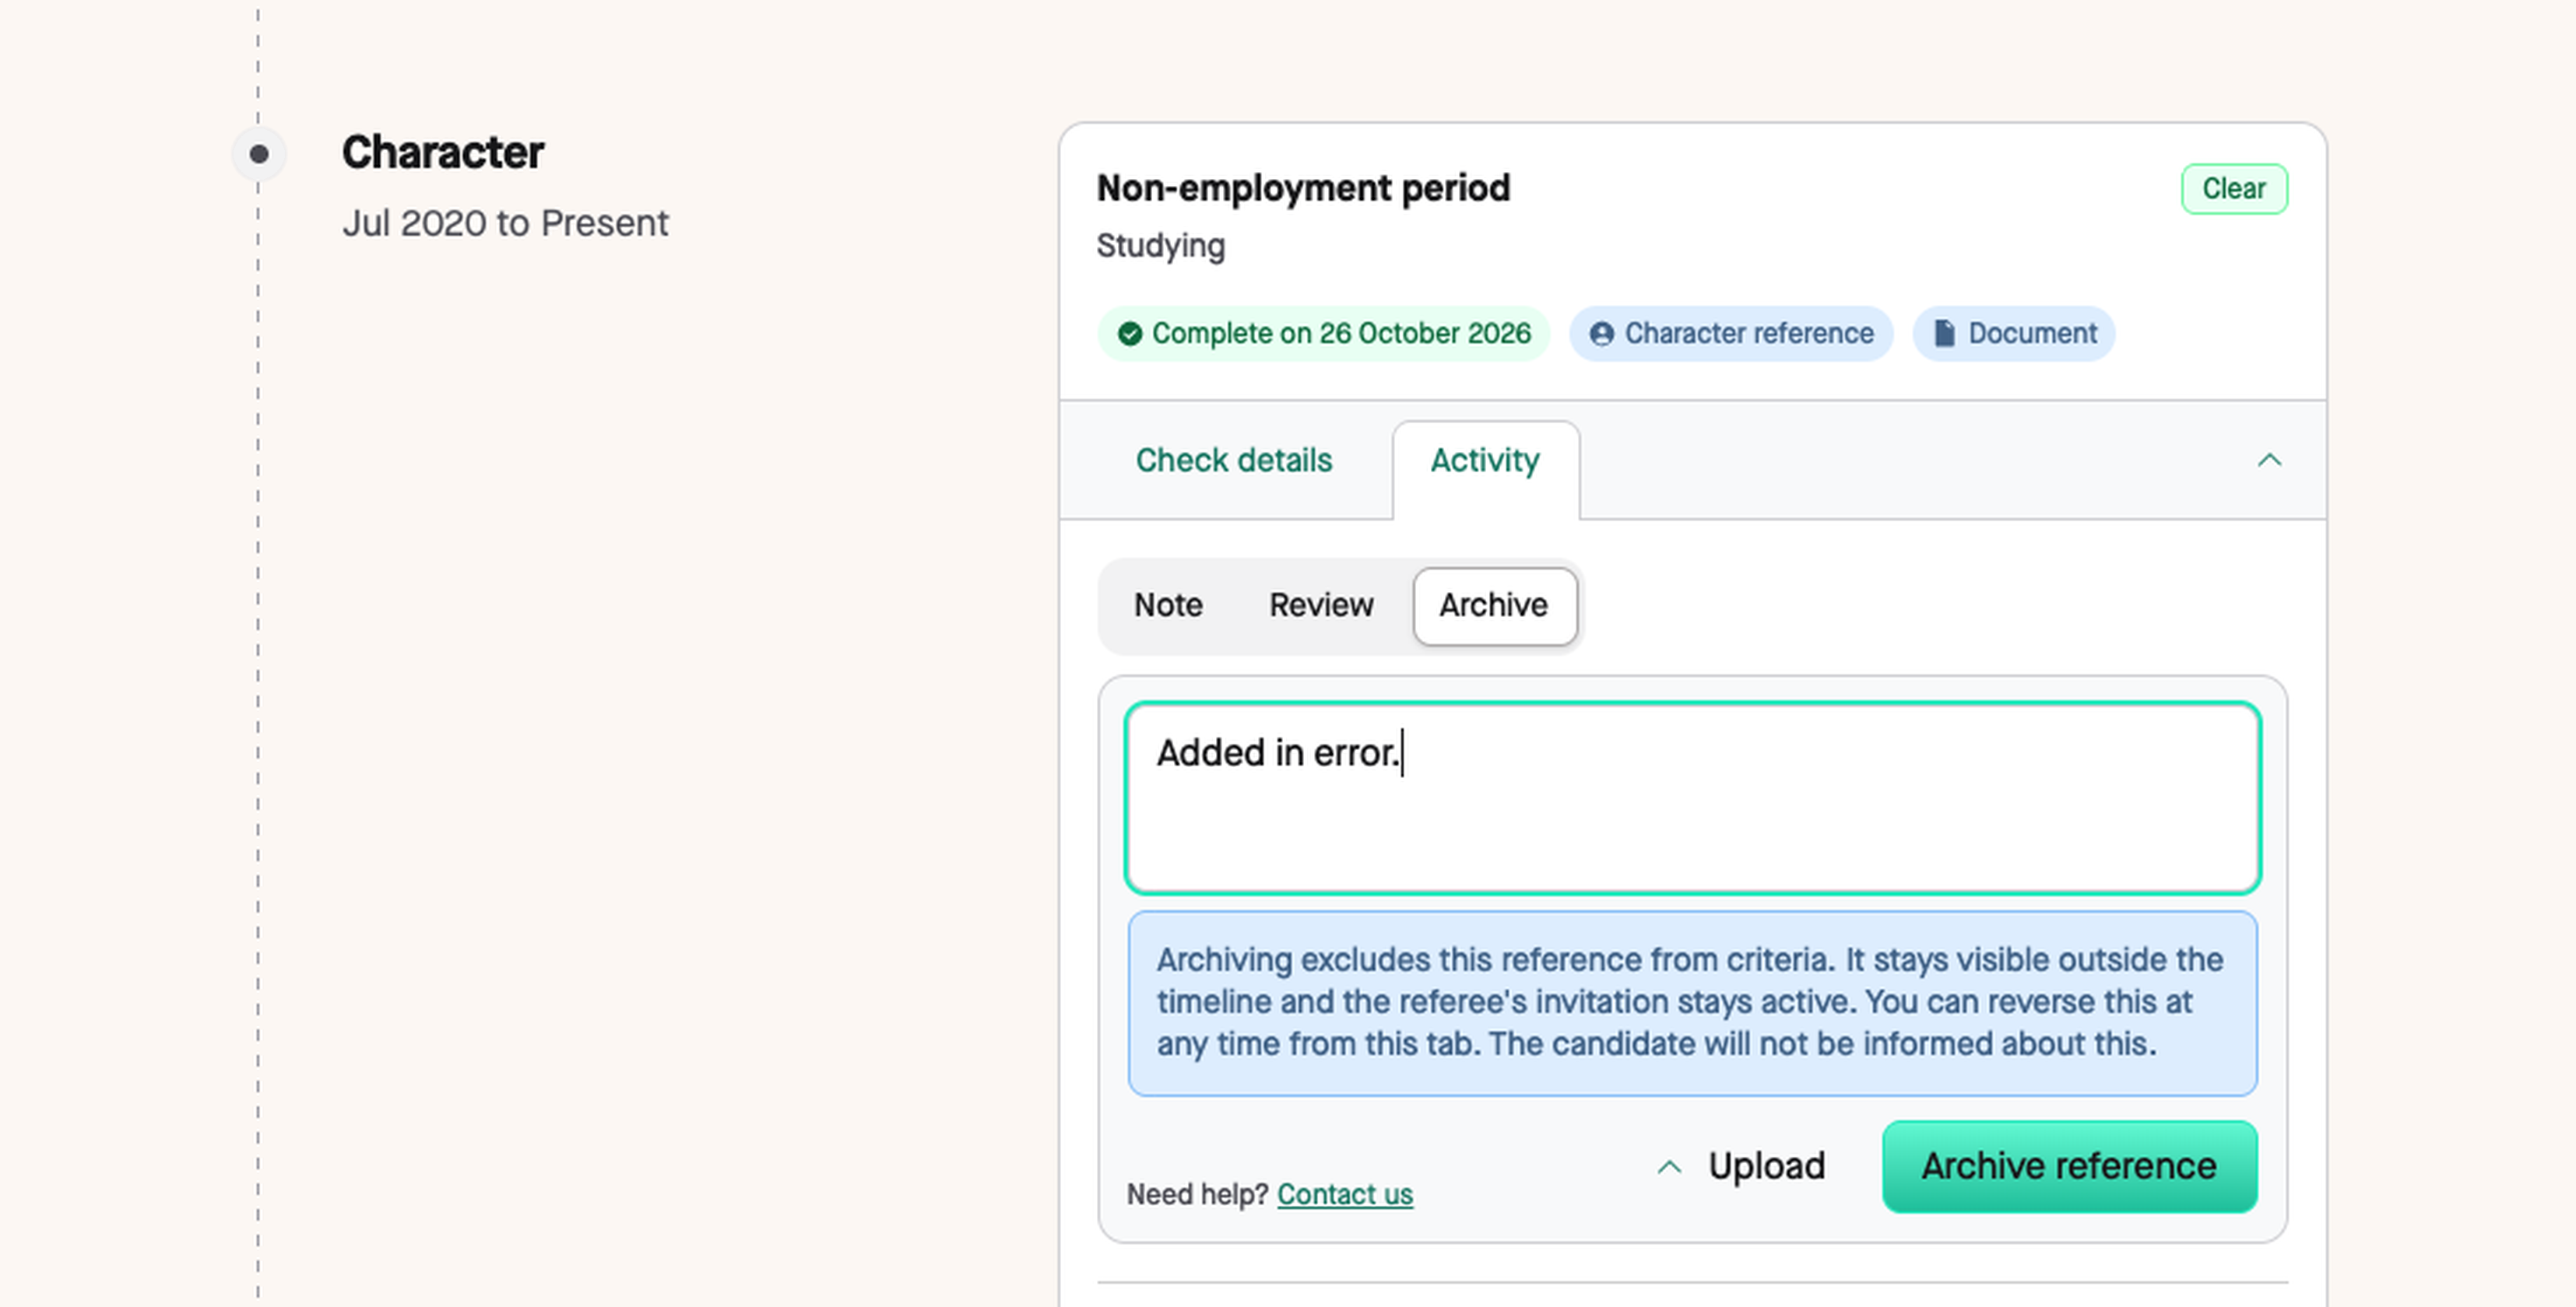Click the Non-employment period heading
Image resolution: width=2576 pixels, height=1307 pixels.
click(1303, 187)
